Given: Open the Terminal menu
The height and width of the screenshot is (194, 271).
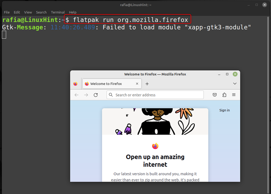Looking at the screenshot, I should point(58,12).
